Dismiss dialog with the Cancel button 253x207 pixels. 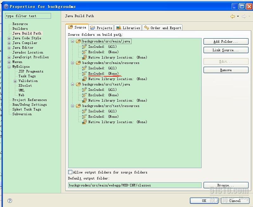pyautogui.click(x=235, y=201)
